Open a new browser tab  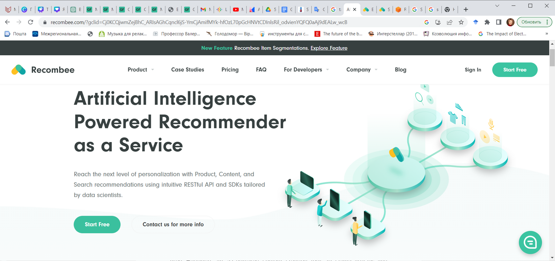pyautogui.click(x=466, y=10)
